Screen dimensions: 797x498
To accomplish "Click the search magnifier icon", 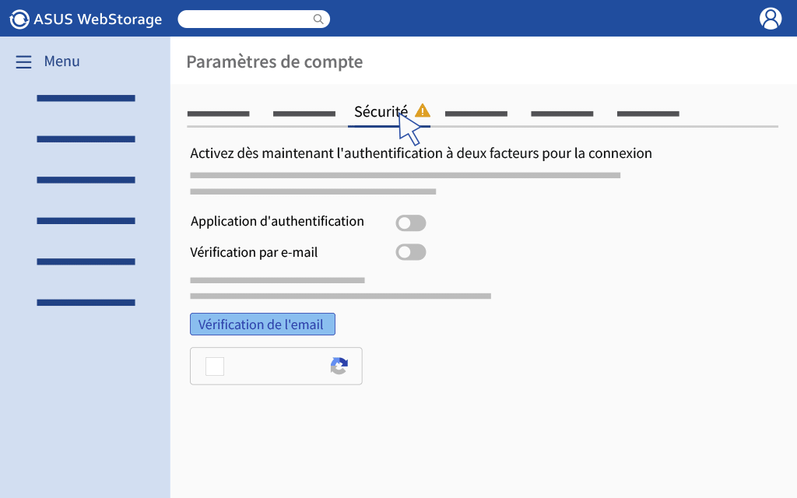I will (318, 19).
